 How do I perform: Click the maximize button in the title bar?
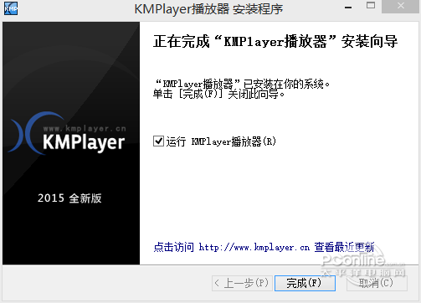[x=371, y=6]
